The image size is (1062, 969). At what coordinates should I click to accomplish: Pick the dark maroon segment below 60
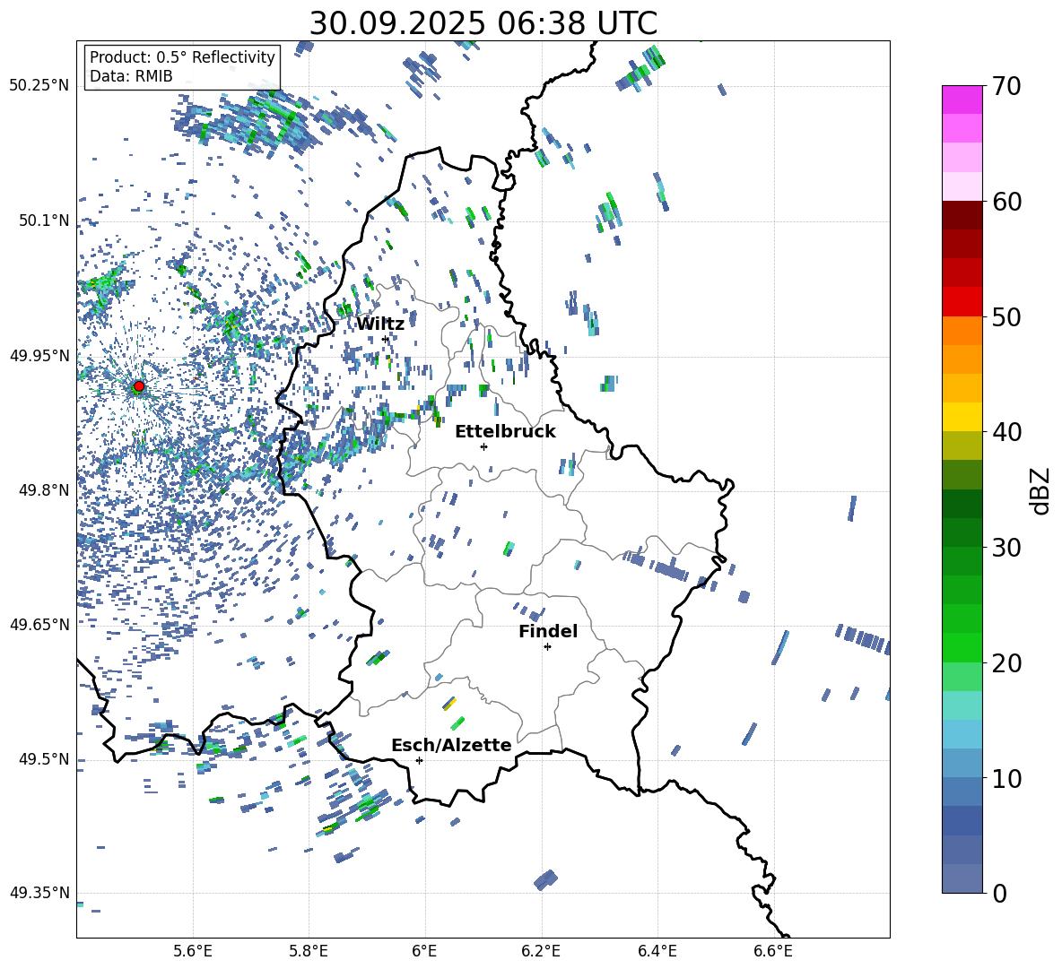[962, 215]
